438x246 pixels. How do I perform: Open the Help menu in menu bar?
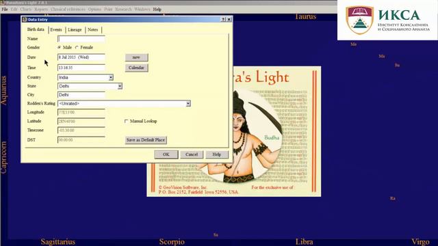(157, 9)
